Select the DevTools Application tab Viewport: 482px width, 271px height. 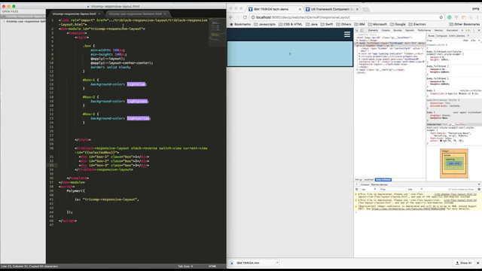point(452,30)
